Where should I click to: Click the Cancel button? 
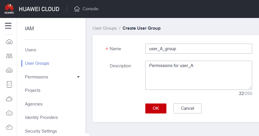[x=187, y=108]
